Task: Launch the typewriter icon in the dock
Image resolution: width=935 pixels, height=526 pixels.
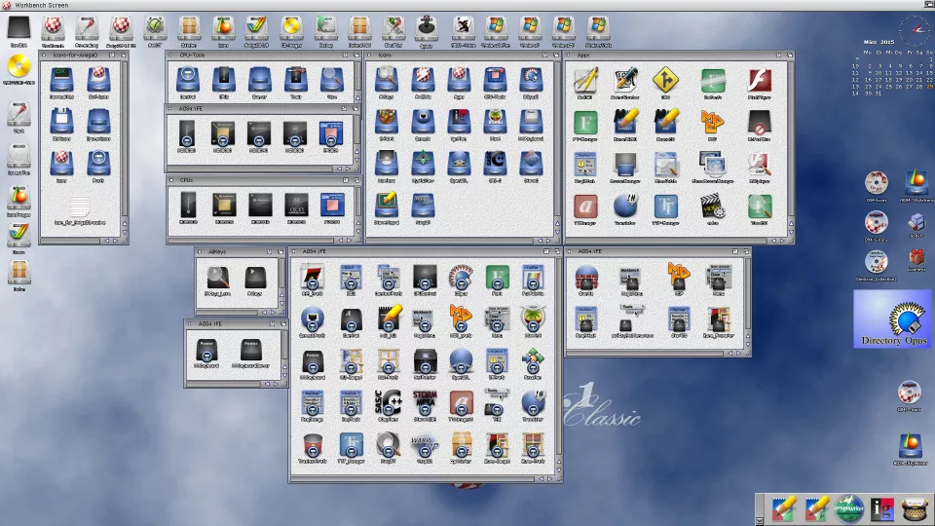Action: point(915,509)
